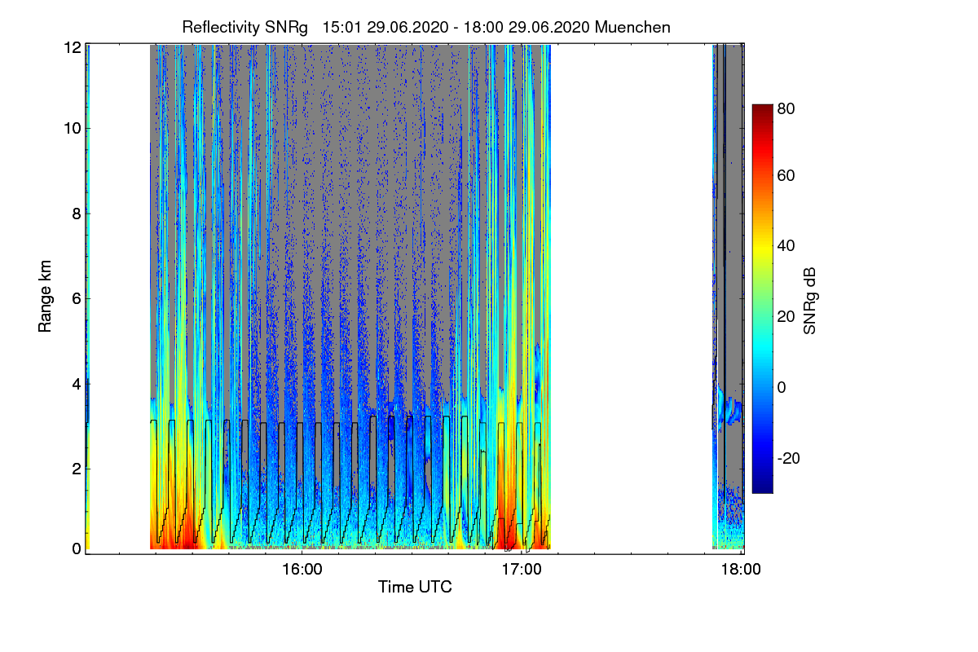Image resolution: width=978 pixels, height=652 pixels.
Task: Click the 12 km range tick label
Action: pyautogui.click(x=72, y=47)
